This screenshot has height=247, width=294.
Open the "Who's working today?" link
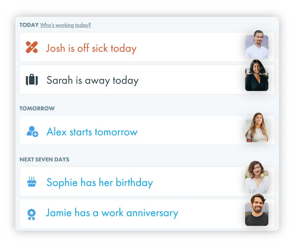pos(65,25)
